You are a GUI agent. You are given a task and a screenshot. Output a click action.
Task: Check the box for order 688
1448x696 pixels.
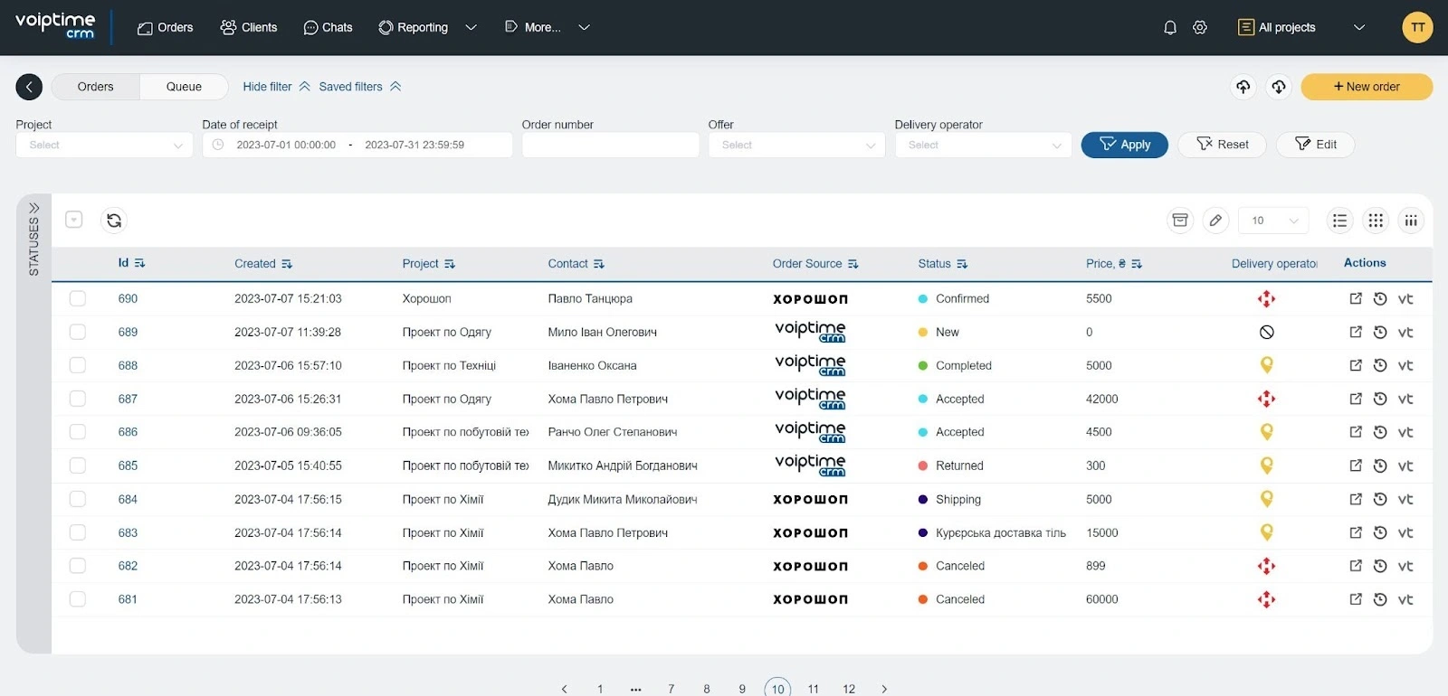[x=78, y=365]
